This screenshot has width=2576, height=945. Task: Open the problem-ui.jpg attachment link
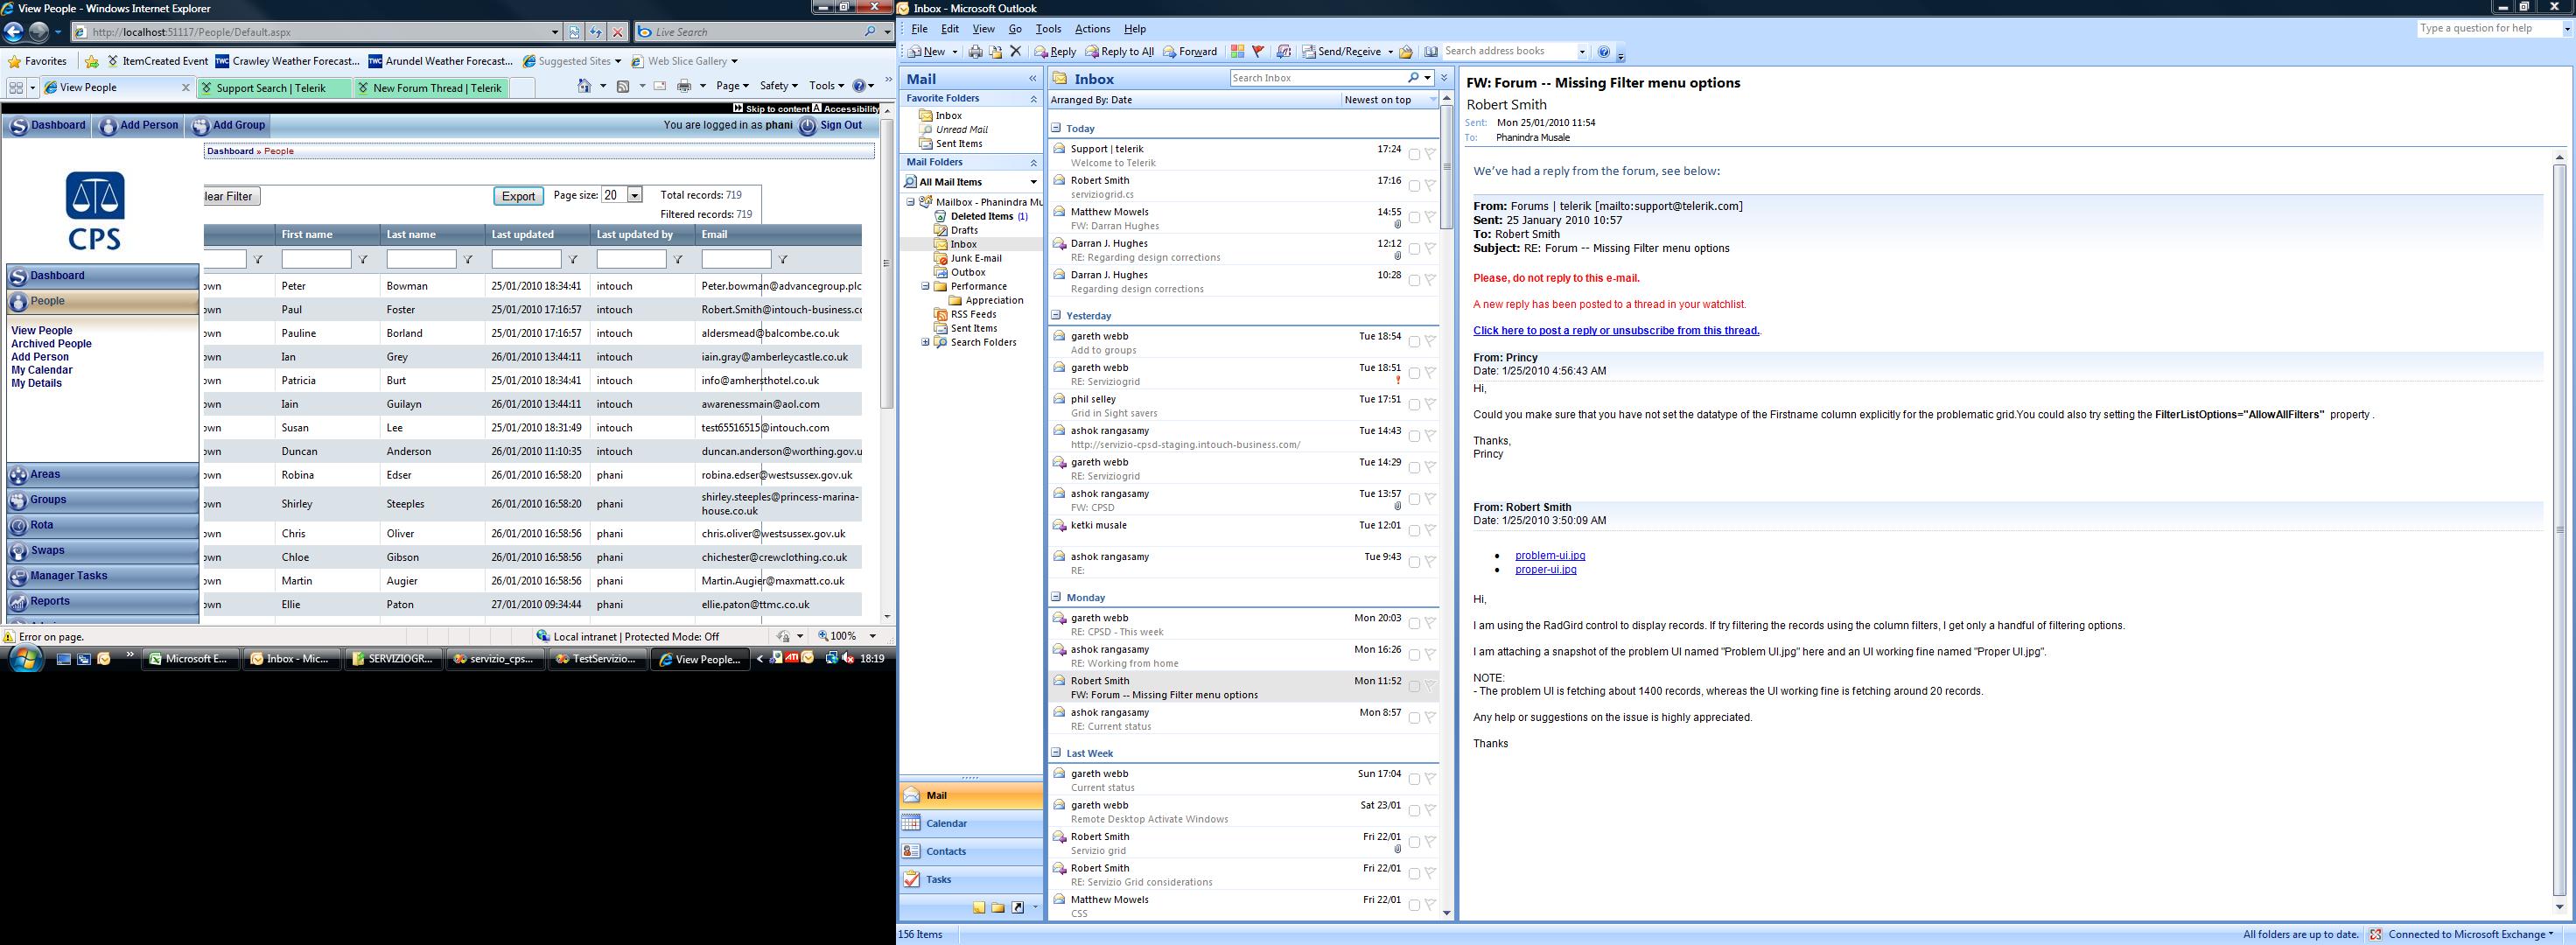coord(1550,556)
